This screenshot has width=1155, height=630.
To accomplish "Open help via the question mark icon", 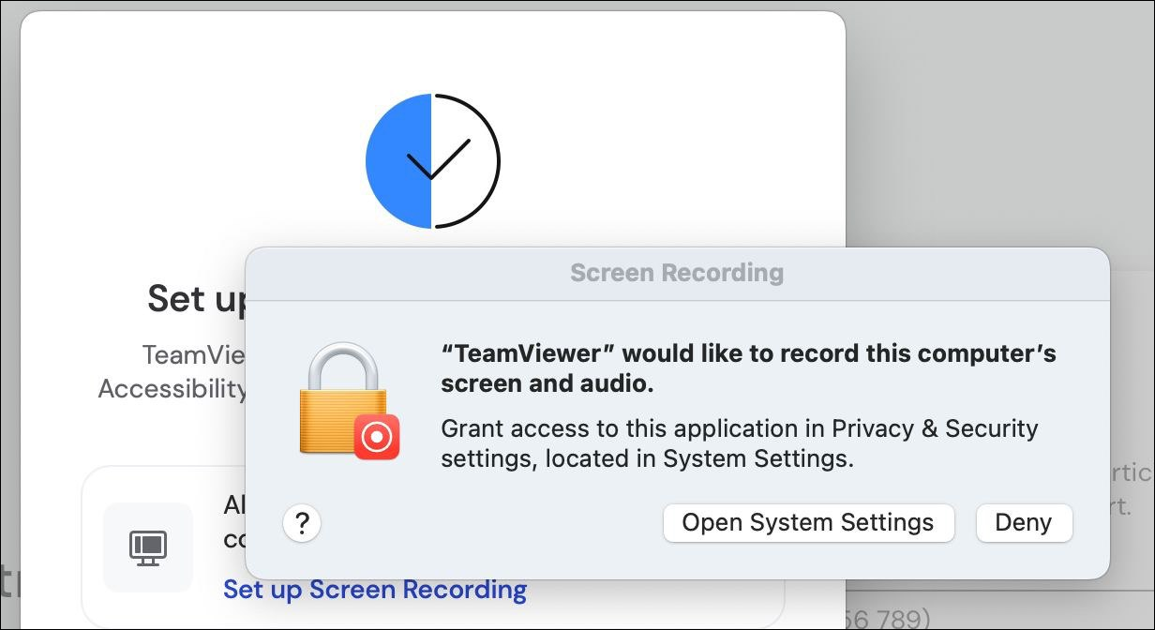I will click(x=301, y=523).
